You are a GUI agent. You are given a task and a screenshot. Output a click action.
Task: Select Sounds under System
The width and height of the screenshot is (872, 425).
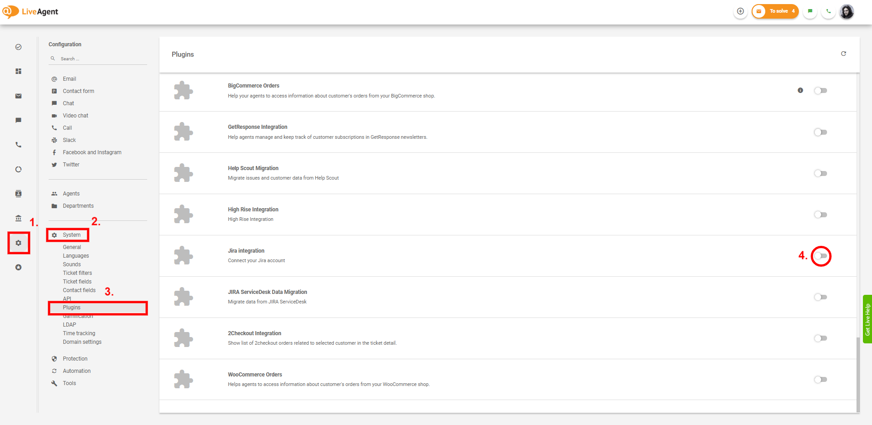(x=72, y=264)
